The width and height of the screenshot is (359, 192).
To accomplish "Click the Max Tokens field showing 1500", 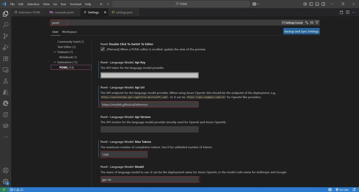I will pyautogui.click(x=124, y=155).
